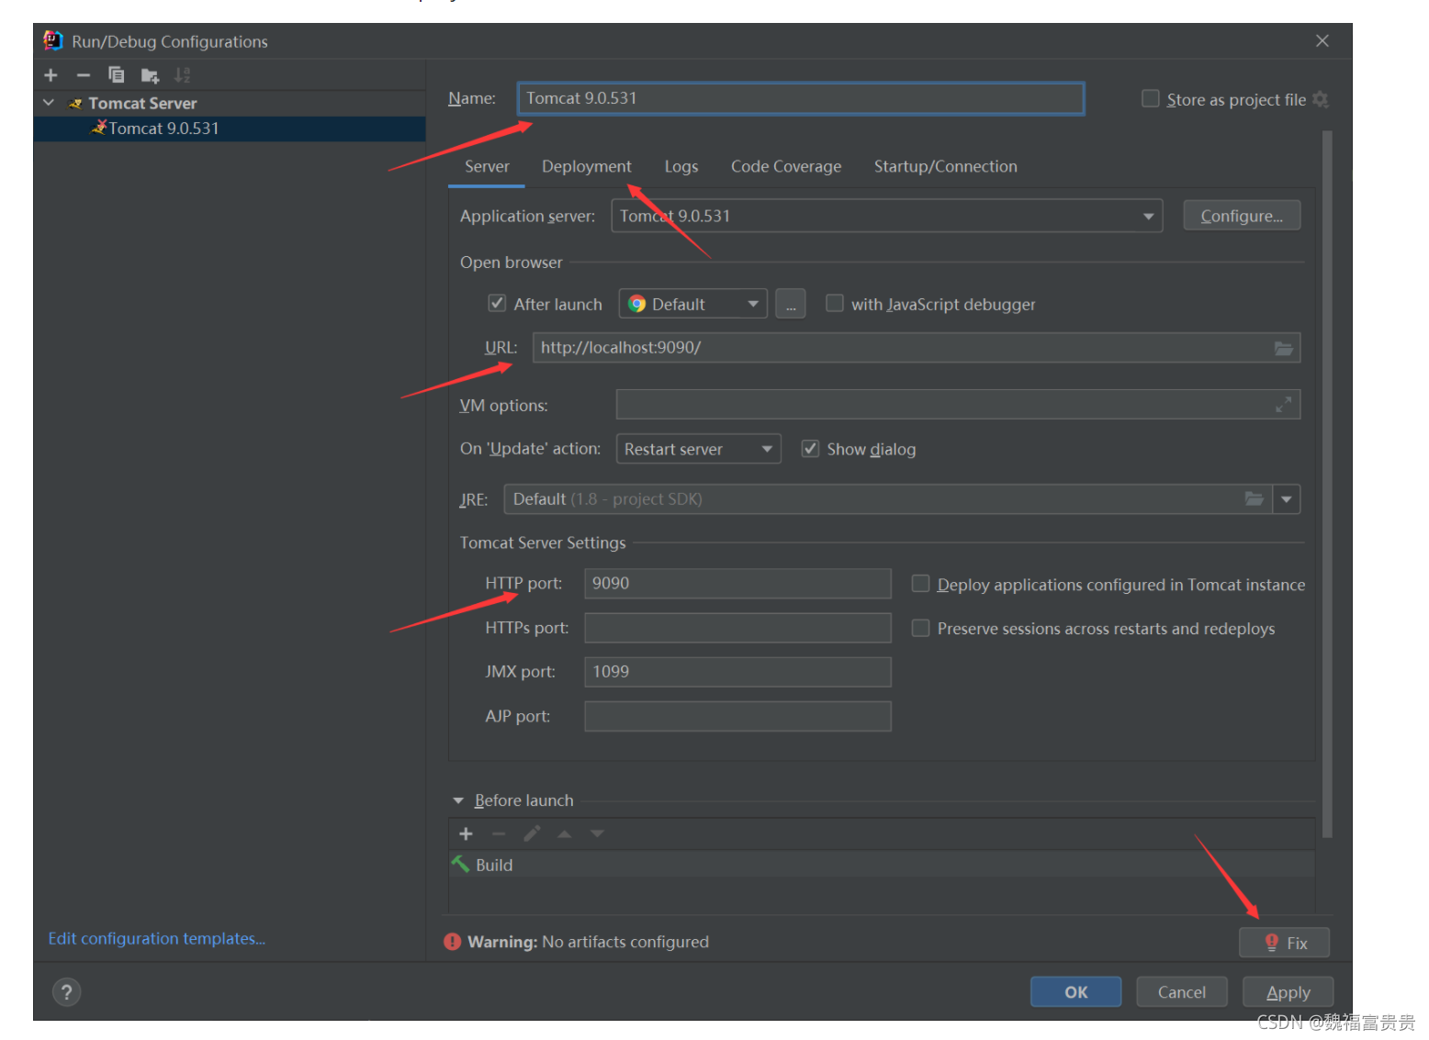The image size is (1429, 1040).
Task: Copy the selected configuration
Action: coord(116,75)
